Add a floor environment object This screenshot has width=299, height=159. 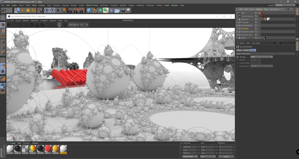tap(117, 10)
